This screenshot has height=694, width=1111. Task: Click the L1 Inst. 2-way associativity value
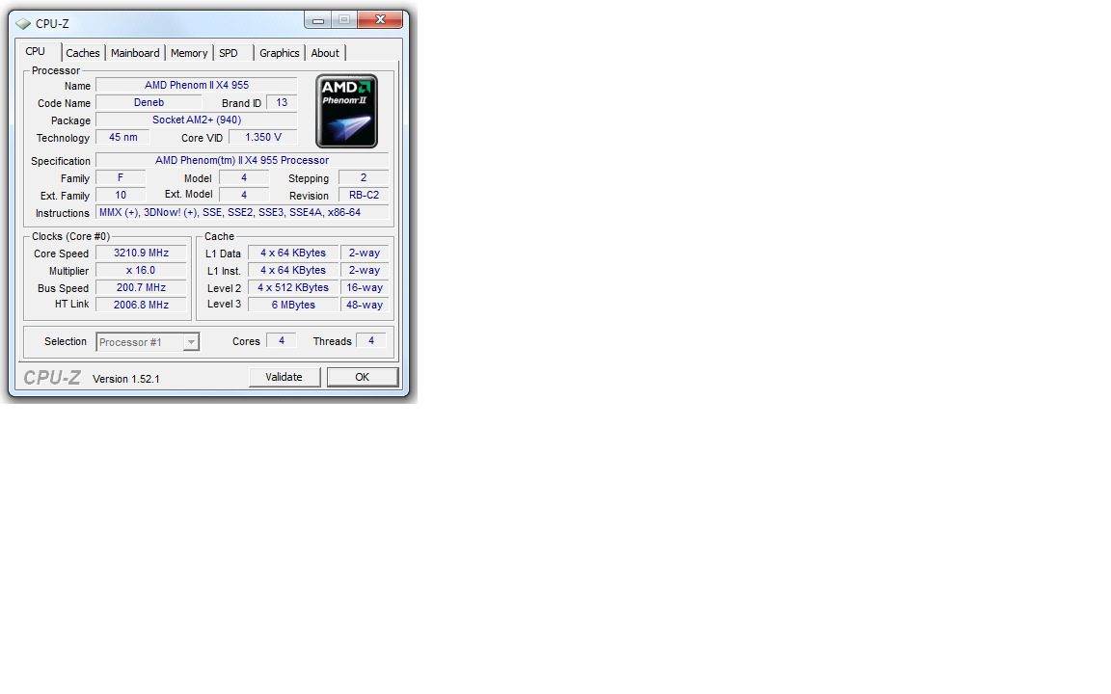[365, 271]
